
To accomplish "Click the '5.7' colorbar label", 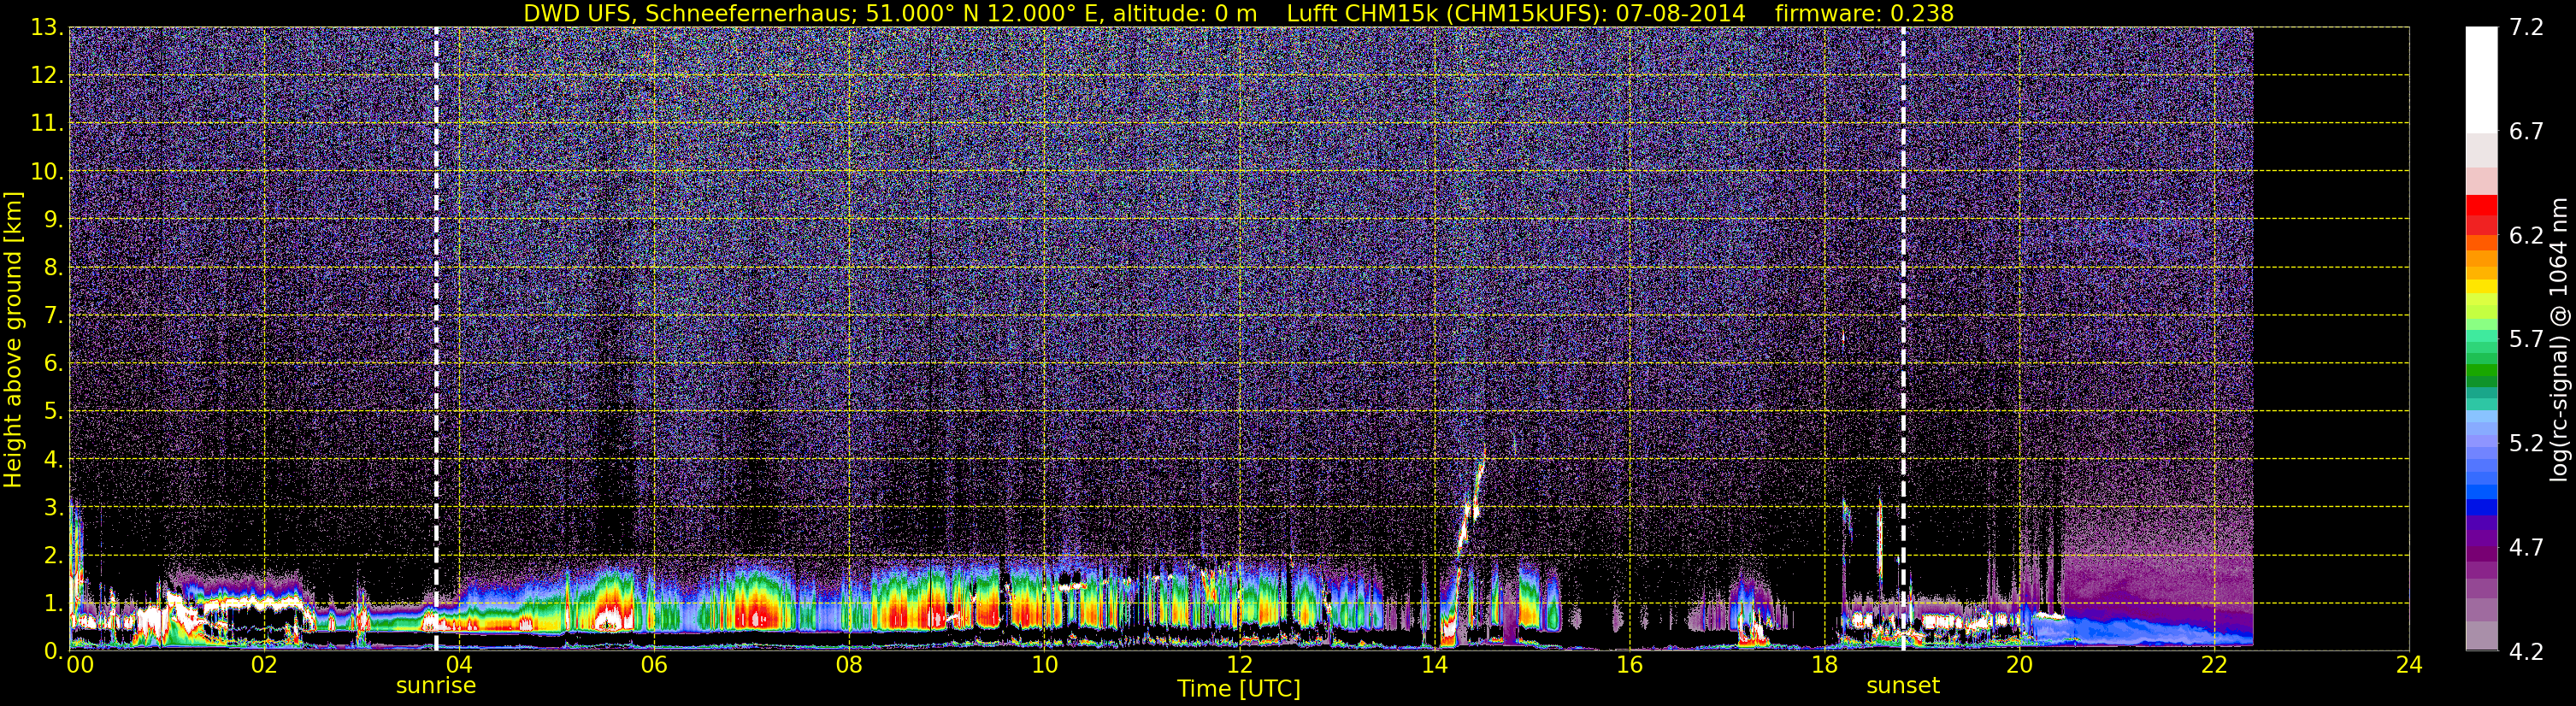I will point(2526,340).
